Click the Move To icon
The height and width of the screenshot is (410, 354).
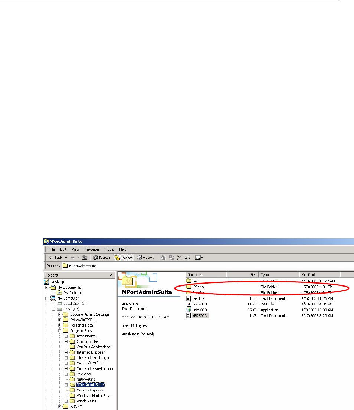click(x=163, y=258)
